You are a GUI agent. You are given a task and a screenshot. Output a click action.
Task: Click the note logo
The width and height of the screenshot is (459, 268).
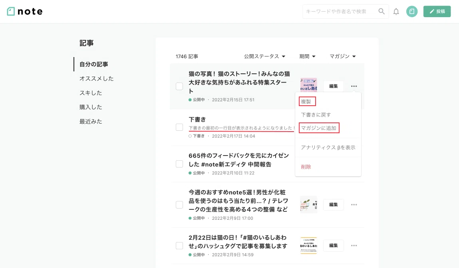click(x=25, y=12)
